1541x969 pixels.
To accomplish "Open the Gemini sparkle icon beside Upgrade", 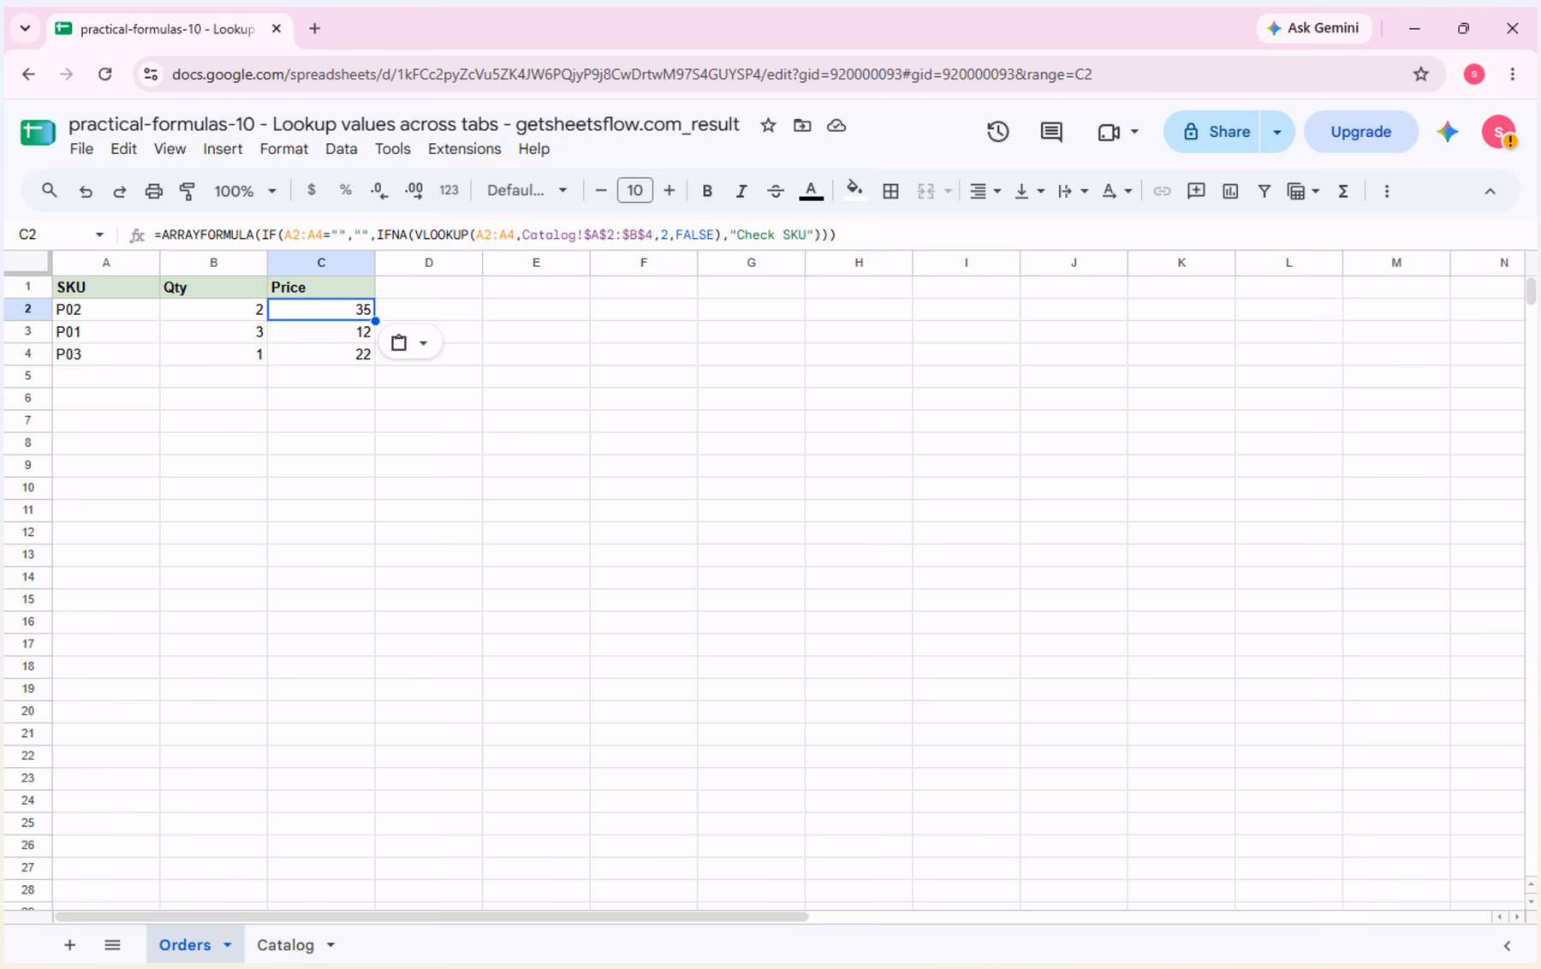I will point(1448,132).
